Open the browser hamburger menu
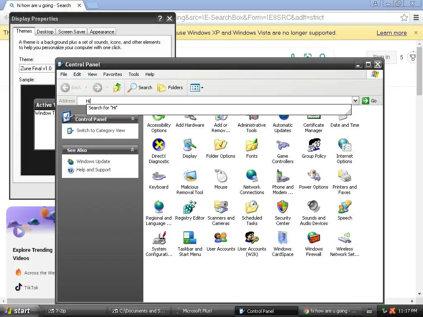Image resolution: width=423 pixels, height=317 pixels. pos(416,18)
